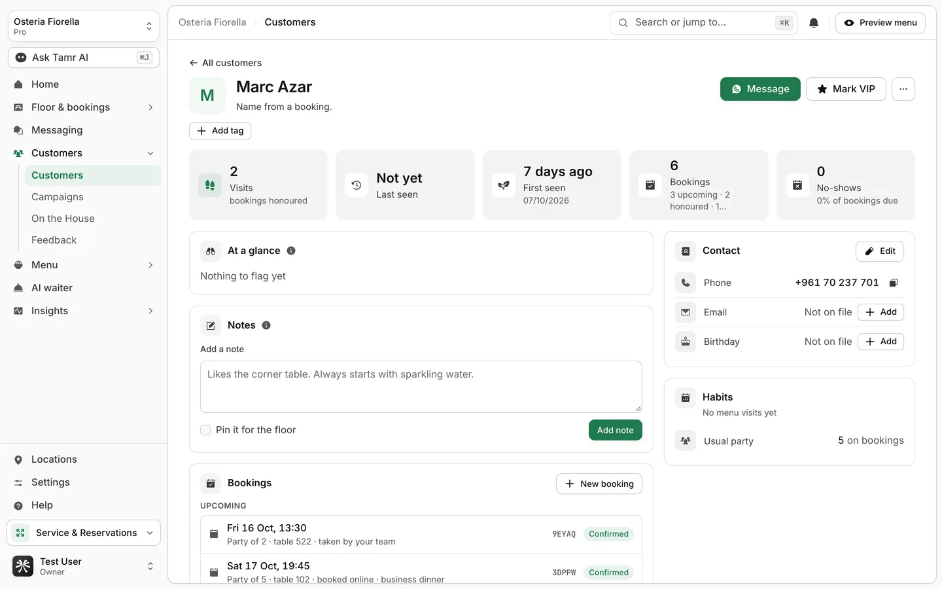Go back to All customers
The height and width of the screenshot is (589, 942).
coord(225,63)
